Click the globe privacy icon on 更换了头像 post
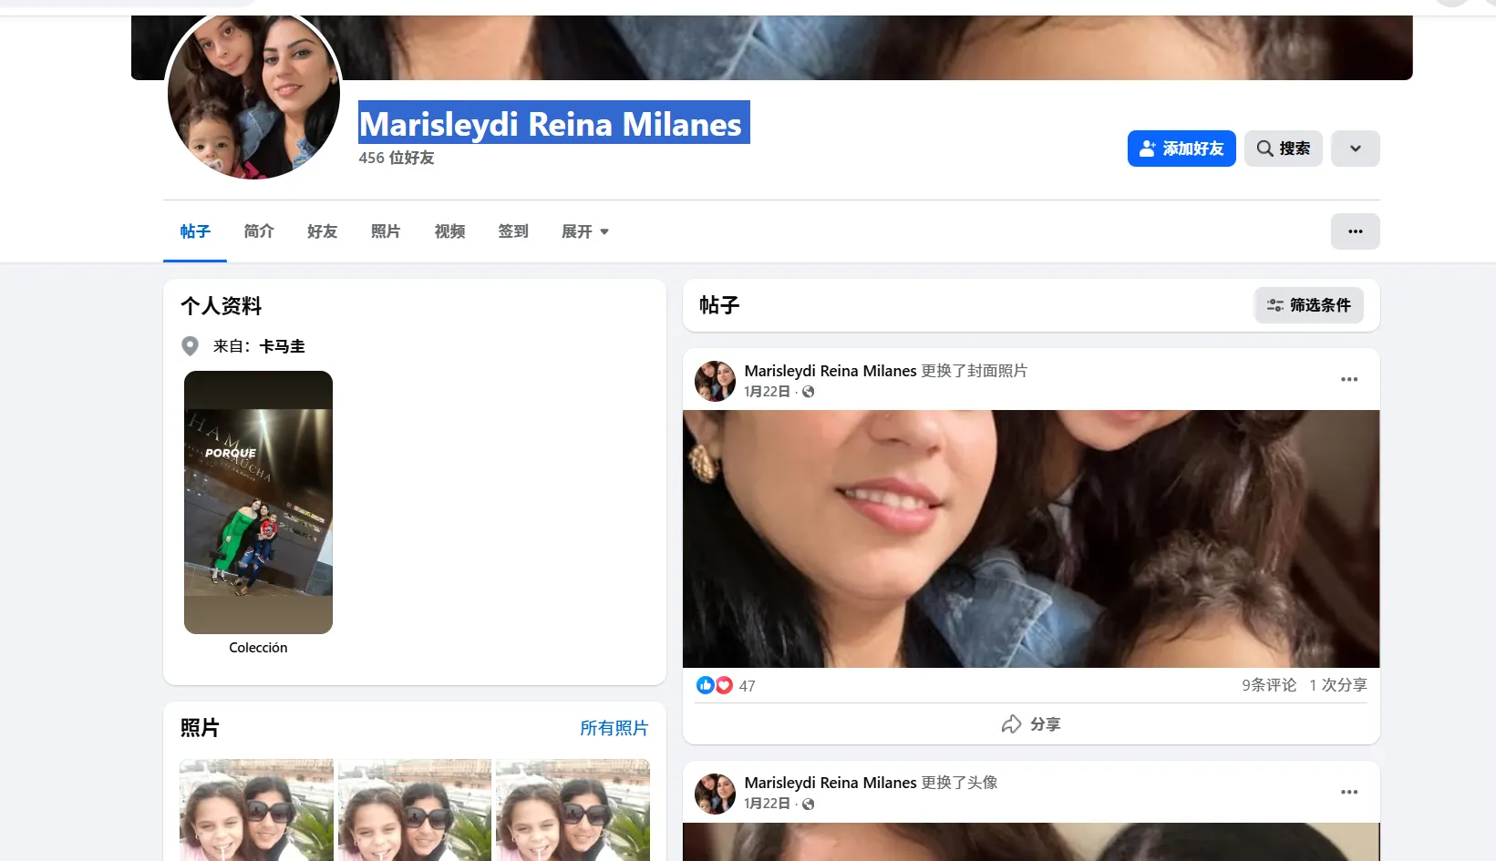This screenshot has width=1496, height=861. tap(809, 804)
